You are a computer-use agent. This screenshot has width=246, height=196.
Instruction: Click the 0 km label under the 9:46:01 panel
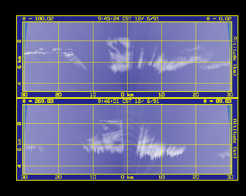[x=127, y=177]
